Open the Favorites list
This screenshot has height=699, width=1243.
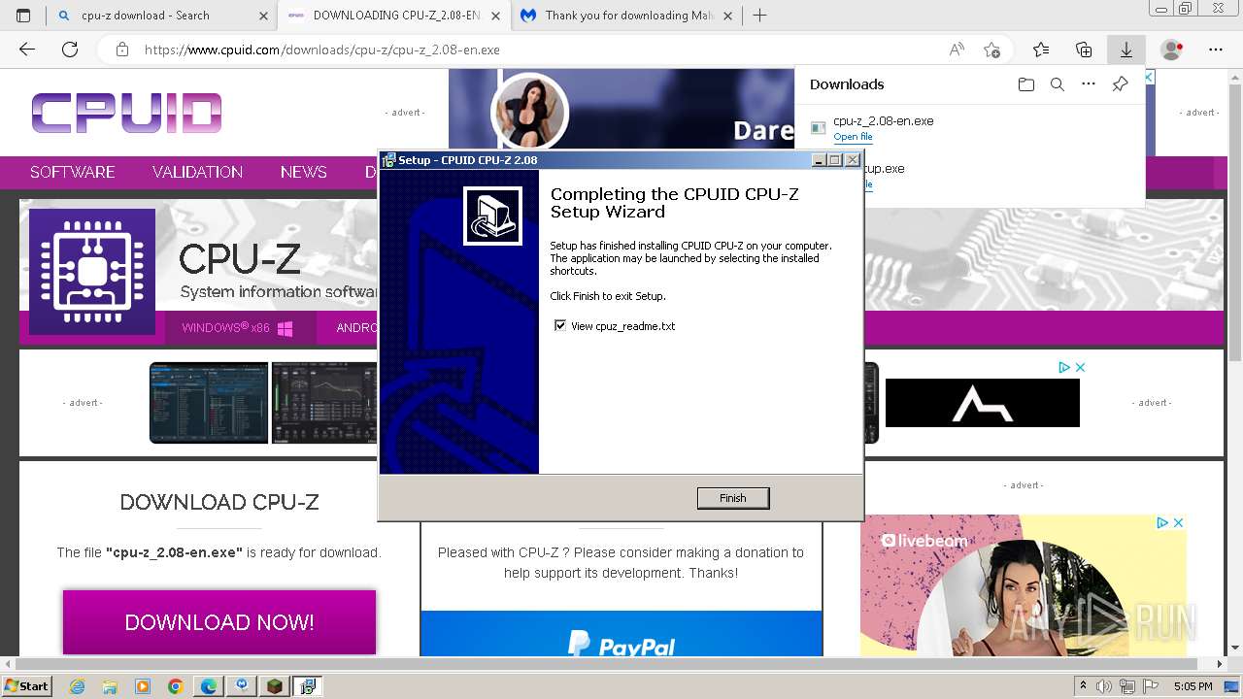coord(1041,50)
